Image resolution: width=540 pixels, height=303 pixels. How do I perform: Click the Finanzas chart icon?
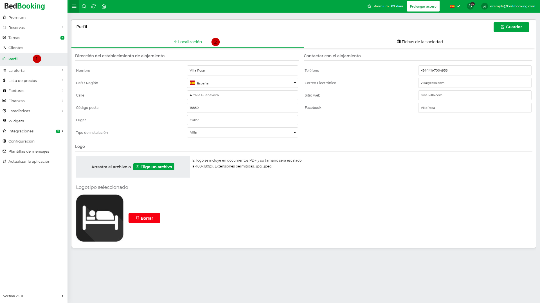point(4,101)
